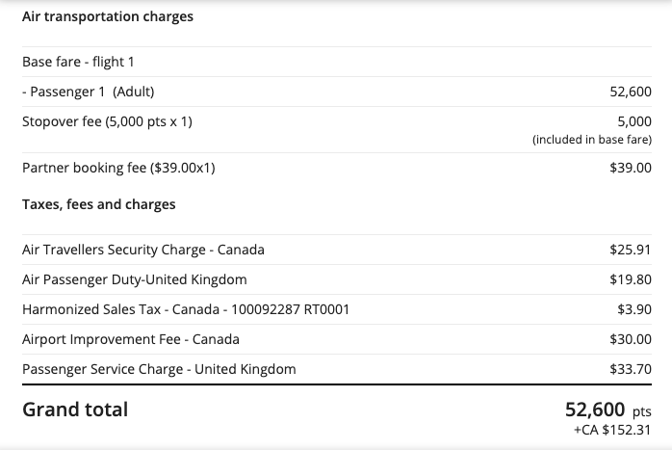The width and height of the screenshot is (672, 450).
Task: Click the Passenger 1 (Adult) row label
Action: tap(88, 92)
